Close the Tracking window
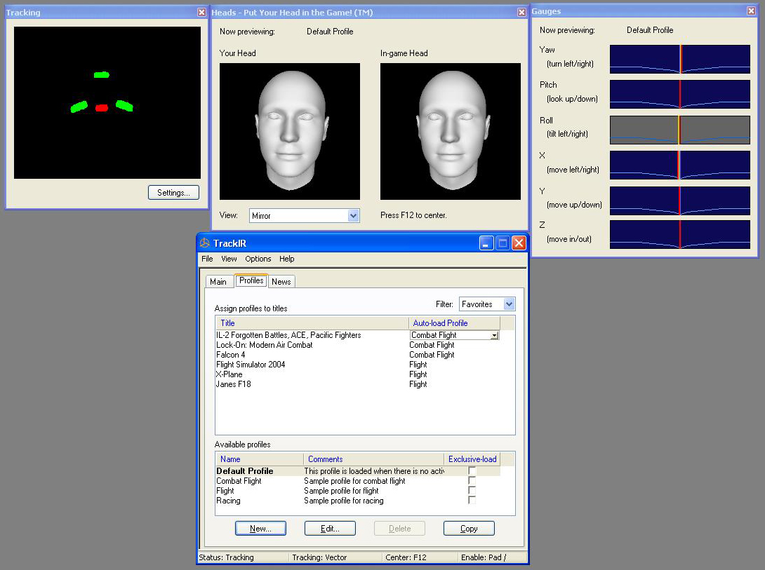765x570 pixels. 201,12
